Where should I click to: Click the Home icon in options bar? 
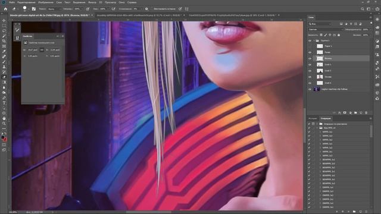pos(5,9)
